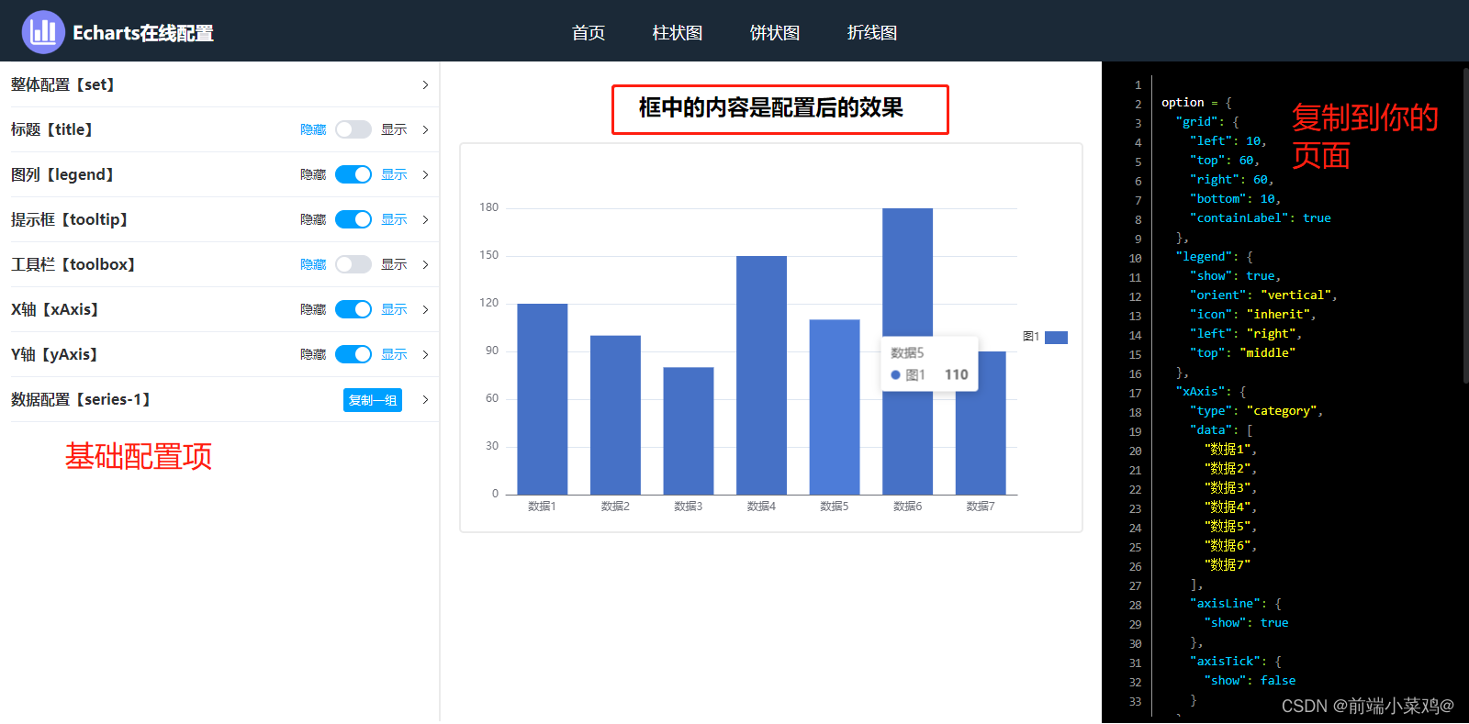The image size is (1469, 724).
Task: Switch off the X轴 [xAxis] toggle
Action: pos(353,309)
